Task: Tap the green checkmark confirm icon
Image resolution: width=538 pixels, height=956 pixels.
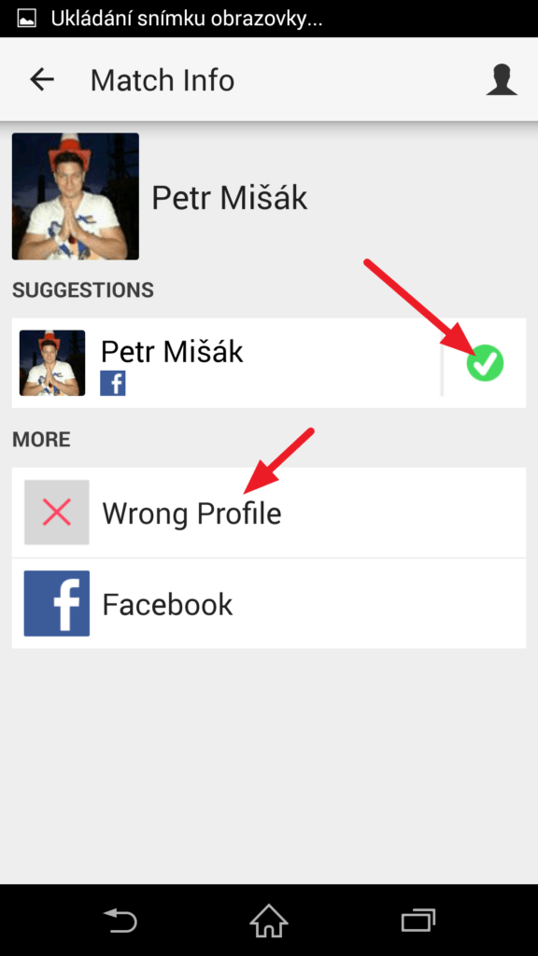Action: (485, 363)
